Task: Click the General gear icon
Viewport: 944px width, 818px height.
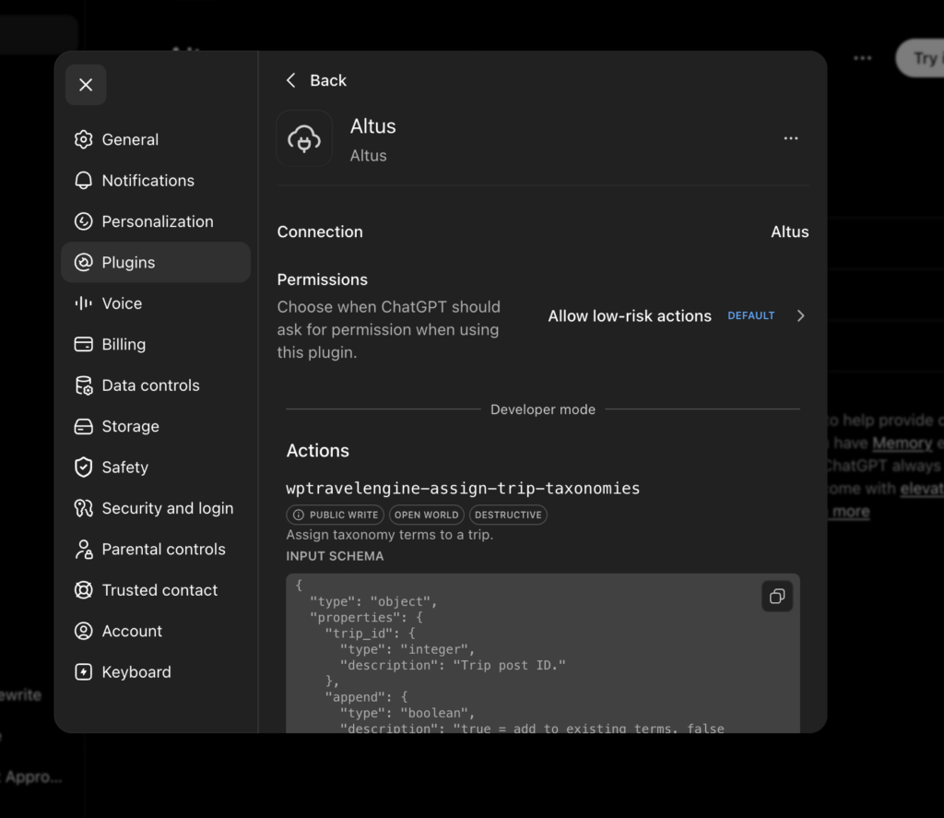Action: click(83, 139)
